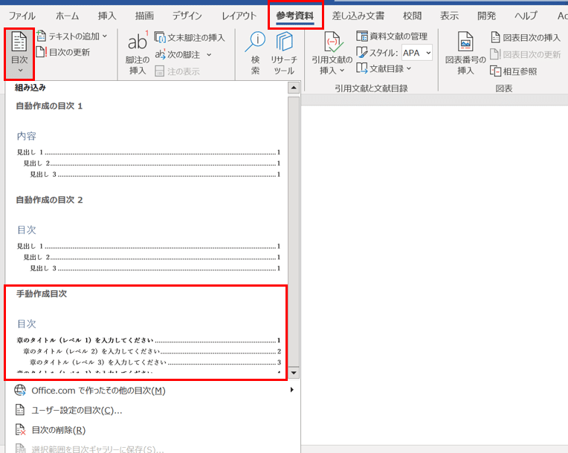Click 文末脚注の挿入 endnote button
The width and height of the screenshot is (568, 453).
(190, 37)
